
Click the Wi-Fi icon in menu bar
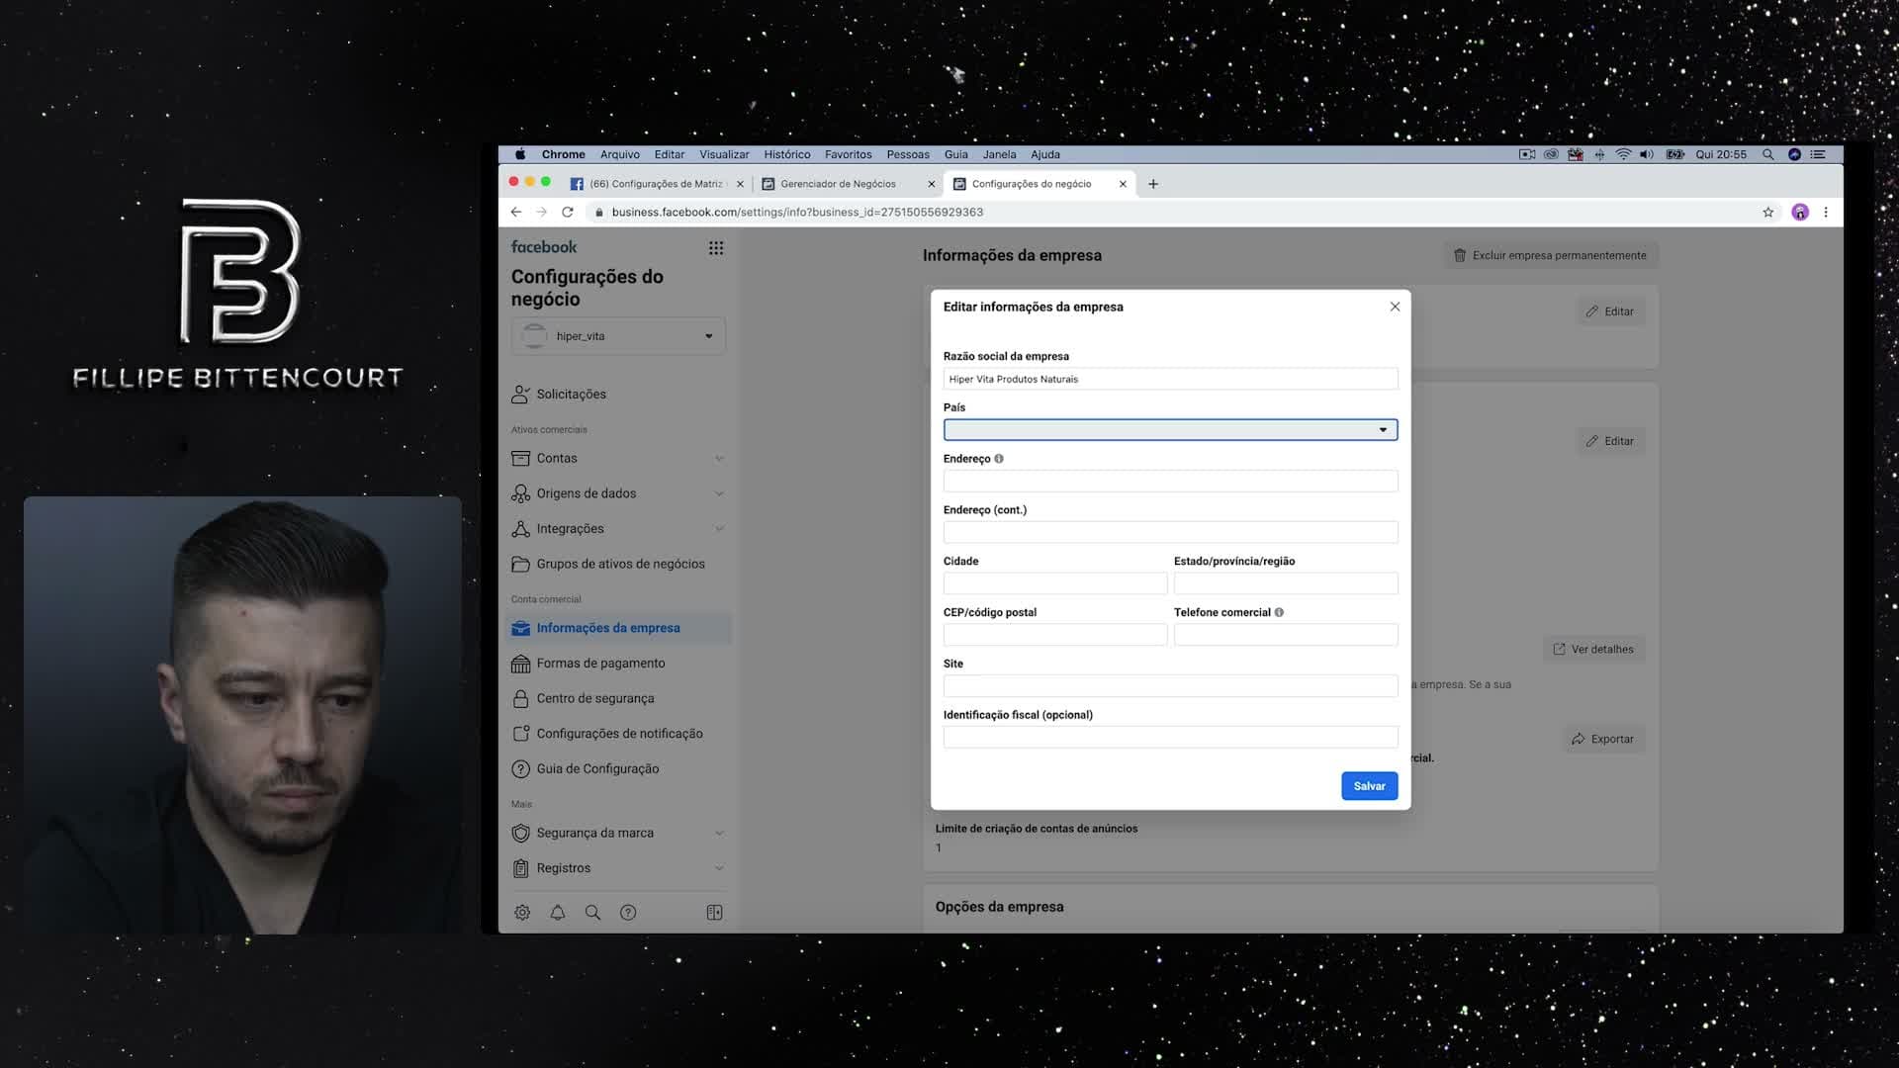1623,154
